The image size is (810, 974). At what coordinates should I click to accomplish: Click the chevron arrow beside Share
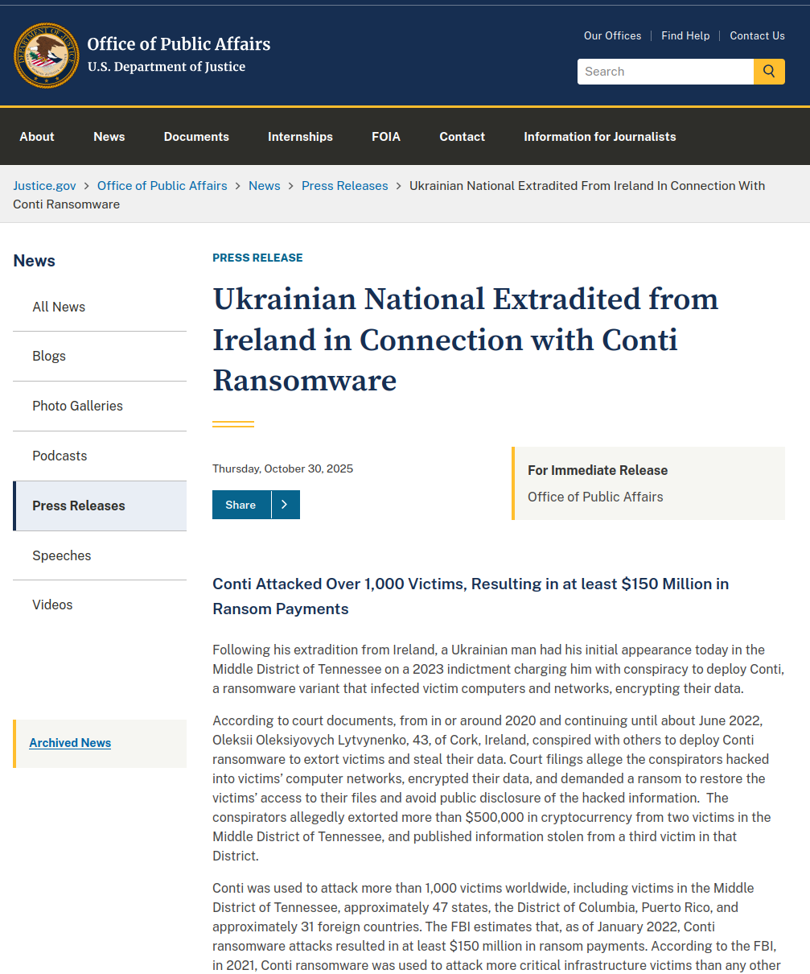pyautogui.click(x=286, y=505)
